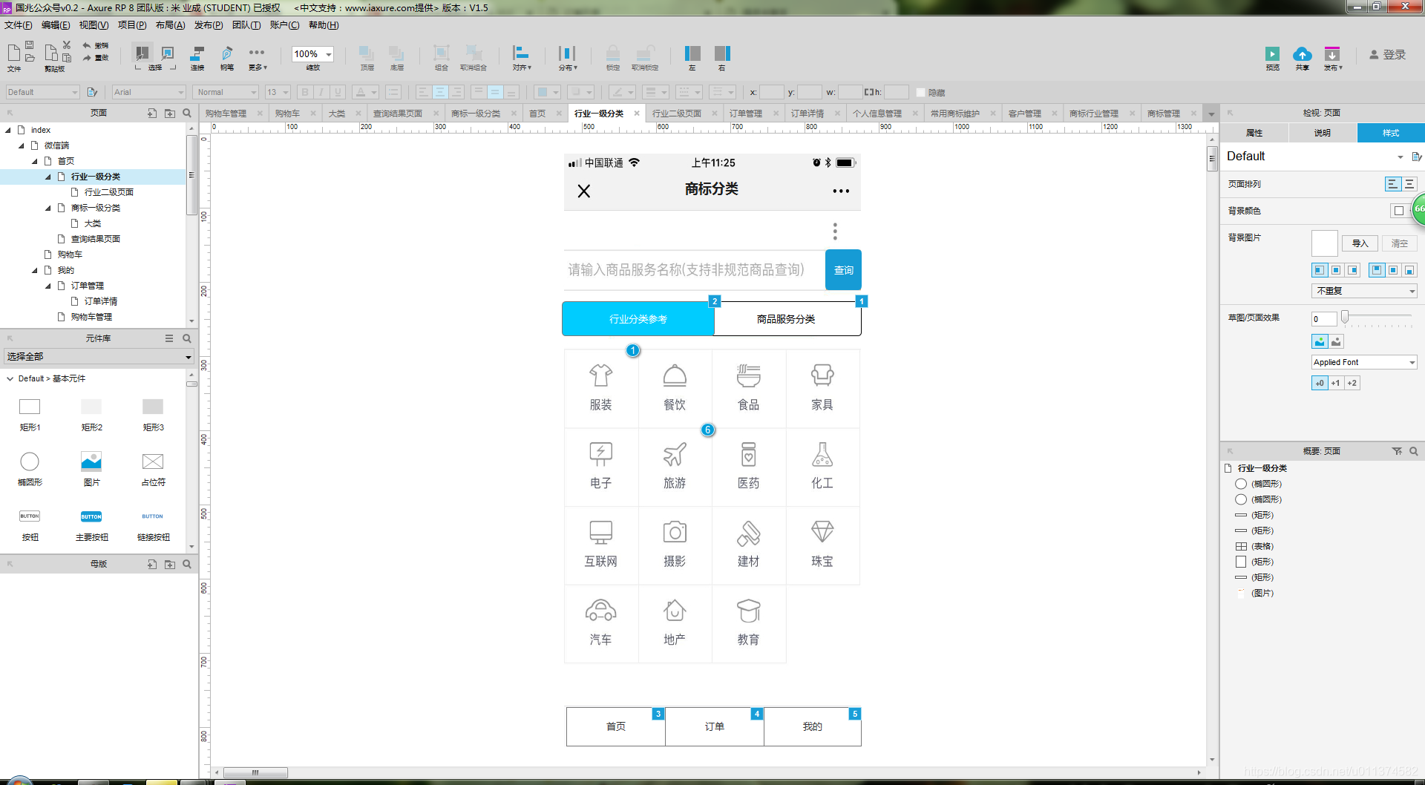Screen dimensions: 1425x785
Task: Click the 查询 search button on canvas
Action: pyautogui.click(x=844, y=270)
